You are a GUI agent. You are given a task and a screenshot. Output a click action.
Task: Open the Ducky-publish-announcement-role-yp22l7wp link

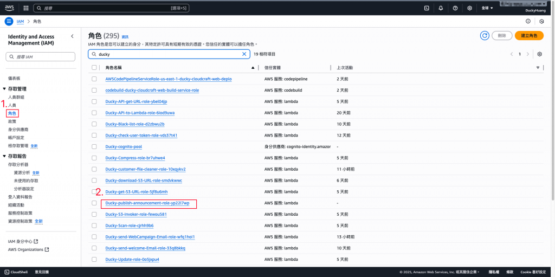coord(147,203)
